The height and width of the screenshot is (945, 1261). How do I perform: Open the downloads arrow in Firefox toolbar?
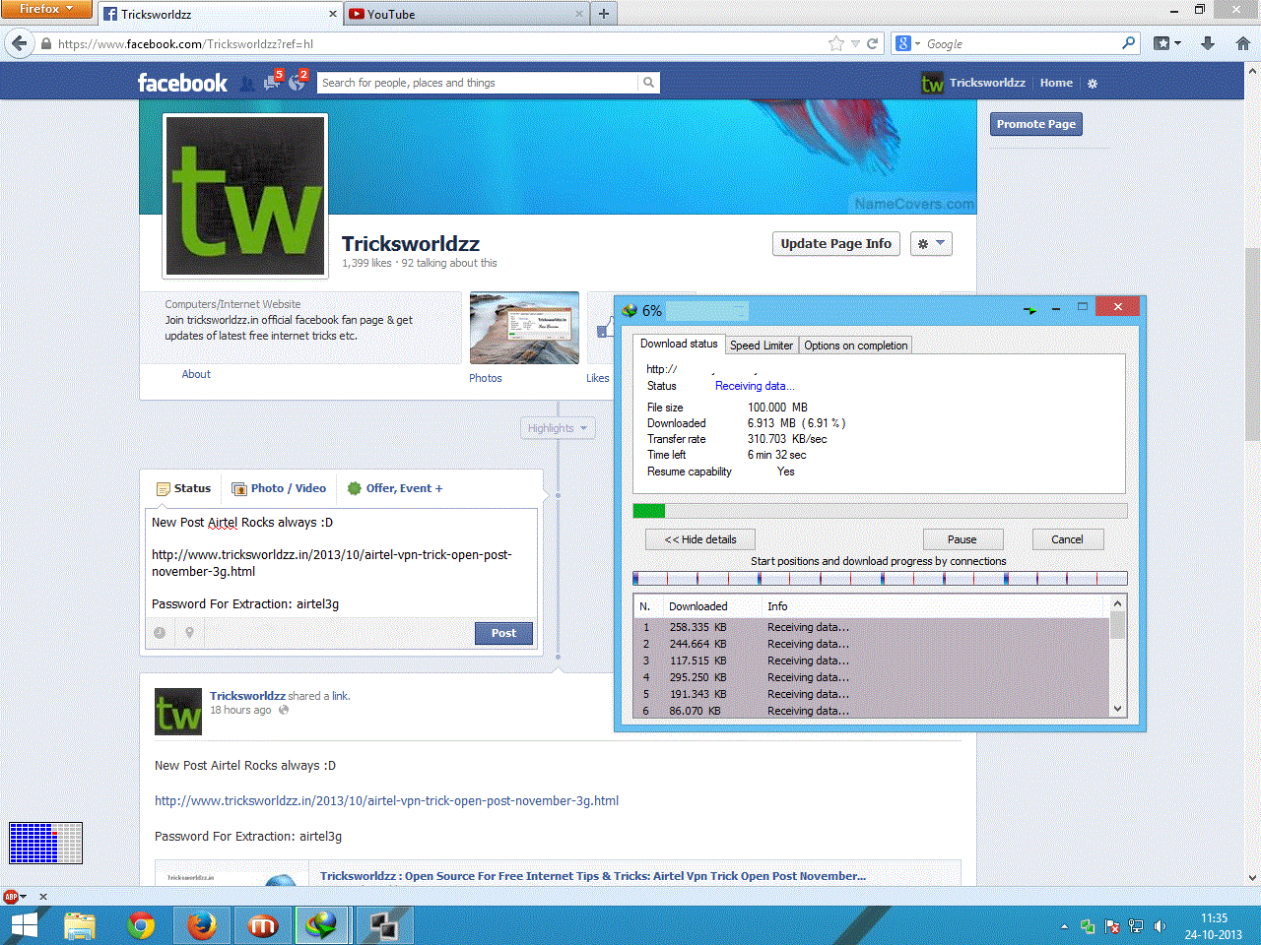tap(1208, 43)
